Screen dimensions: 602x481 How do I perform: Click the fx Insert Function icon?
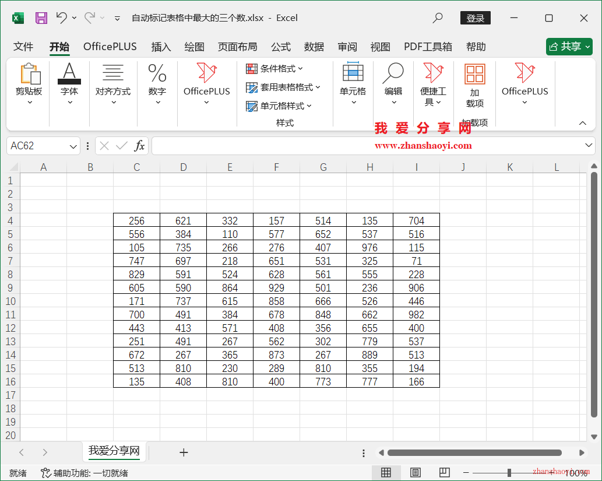coord(139,146)
